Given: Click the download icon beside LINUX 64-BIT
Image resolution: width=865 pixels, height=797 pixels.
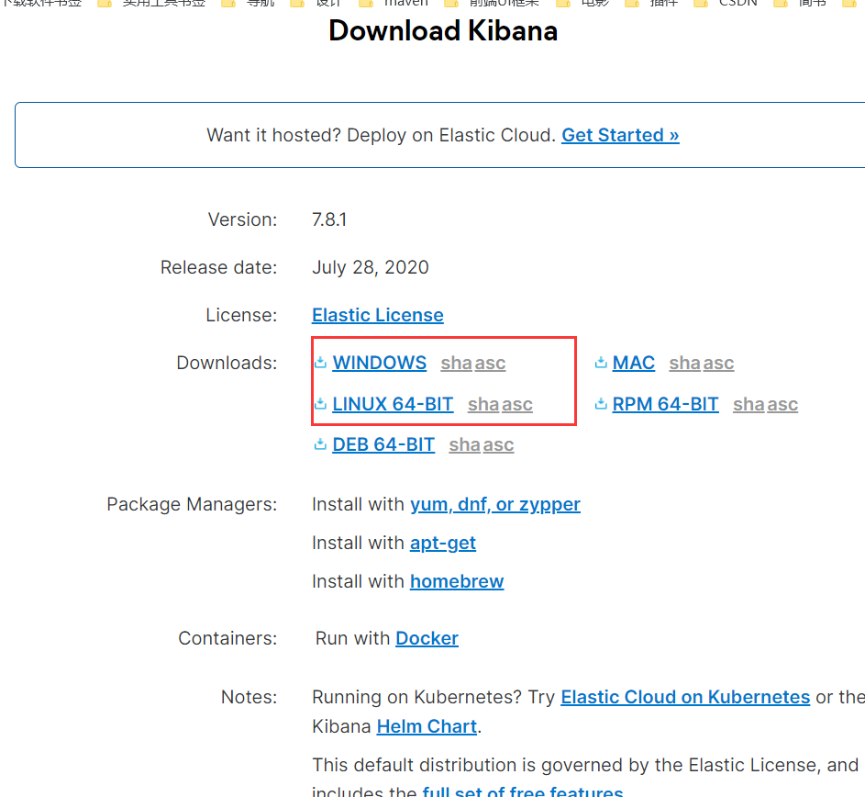Looking at the screenshot, I should click(320, 404).
